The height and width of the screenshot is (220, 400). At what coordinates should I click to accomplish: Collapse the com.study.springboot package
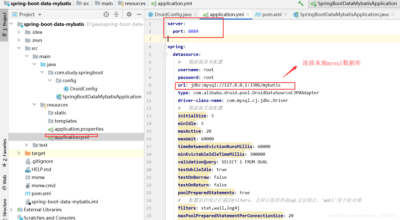[x=42, y=72]
